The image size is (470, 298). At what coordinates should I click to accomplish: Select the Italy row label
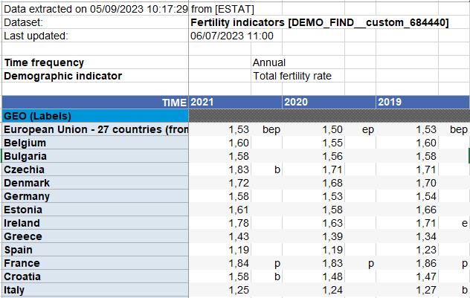pos(17,290)
